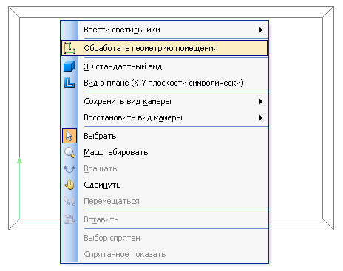The width and height of the screenshot is (343, 271).
Task: Click the magnifying glass zoom icon
Action: point(69,152)
